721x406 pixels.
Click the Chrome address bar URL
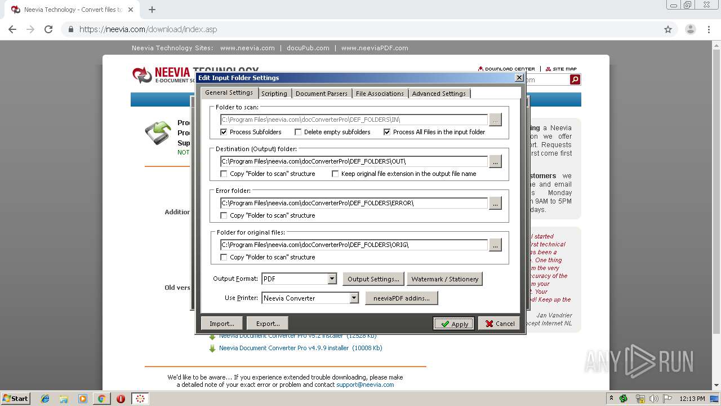[148, 29]
